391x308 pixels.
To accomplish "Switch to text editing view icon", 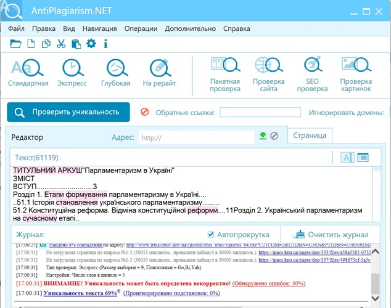I will click(347, 157).
